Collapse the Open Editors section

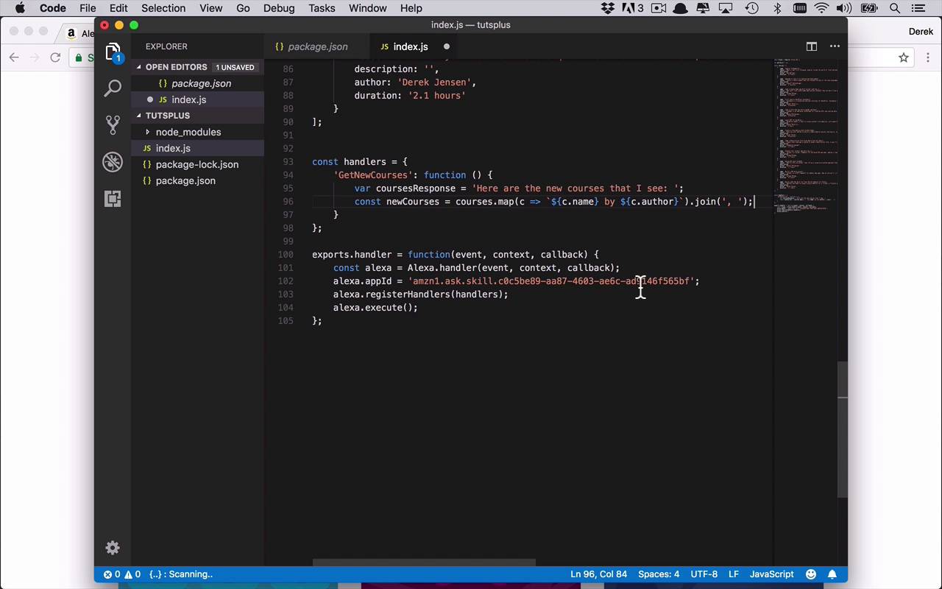pos(176,67)
